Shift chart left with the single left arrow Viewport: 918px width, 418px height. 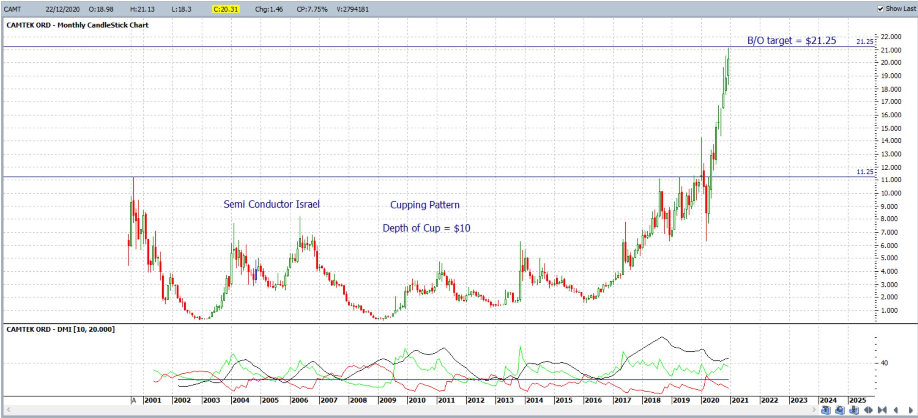(896, 410)
